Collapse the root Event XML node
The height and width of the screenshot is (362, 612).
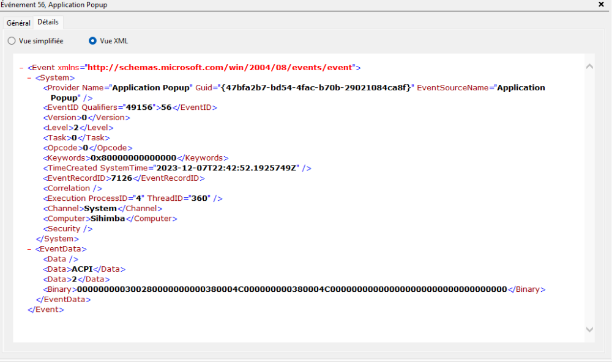21,68
